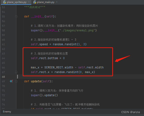This screenshot has height=116, width=144.
Task: Close the plane_main.py tab
Action: pyautogui.click(x=57, y=2)
